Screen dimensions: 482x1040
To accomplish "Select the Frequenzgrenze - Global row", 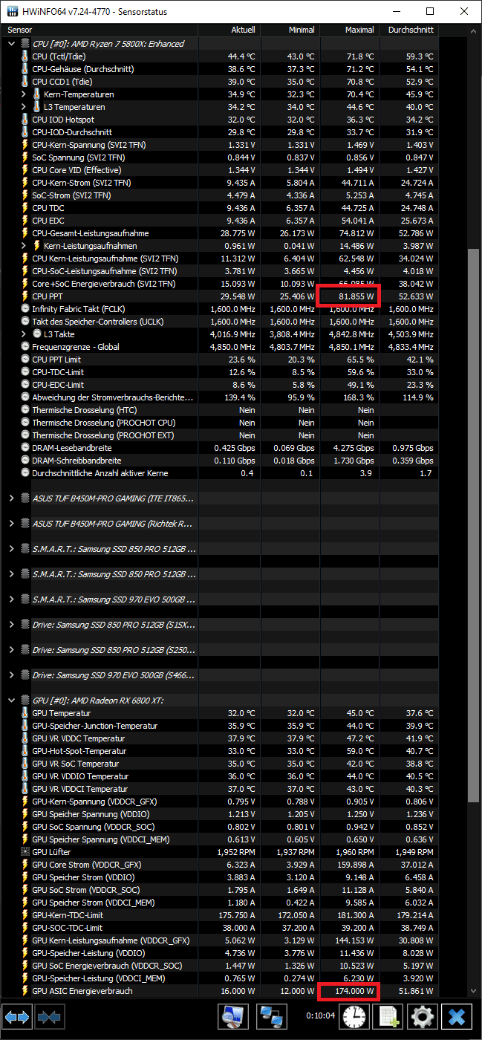I will tap(221, 347).
